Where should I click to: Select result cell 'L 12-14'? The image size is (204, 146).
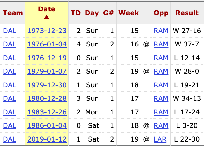[187, 58]
